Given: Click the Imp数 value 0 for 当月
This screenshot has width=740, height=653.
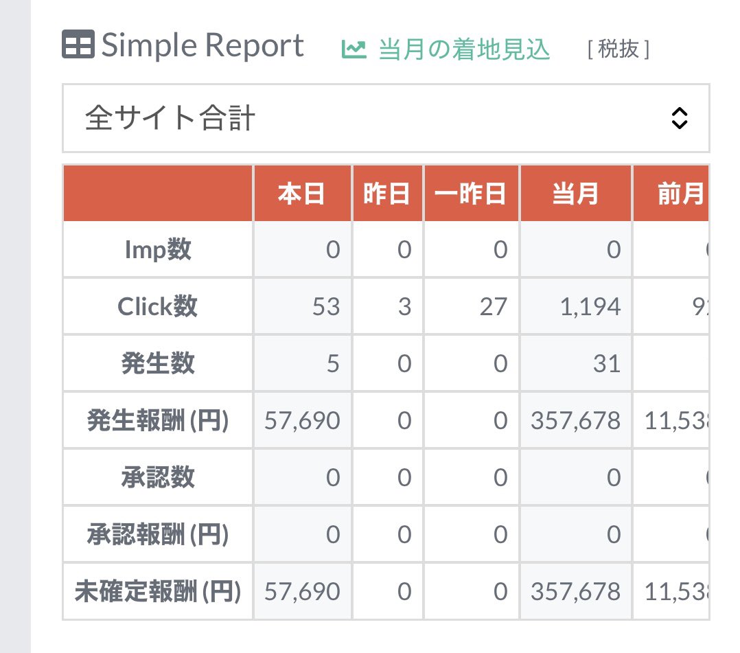Looking at the screenshot, I should (x=614, y=249).
